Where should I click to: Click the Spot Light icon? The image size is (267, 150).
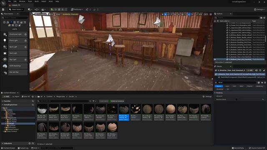(x=5, y=47)
